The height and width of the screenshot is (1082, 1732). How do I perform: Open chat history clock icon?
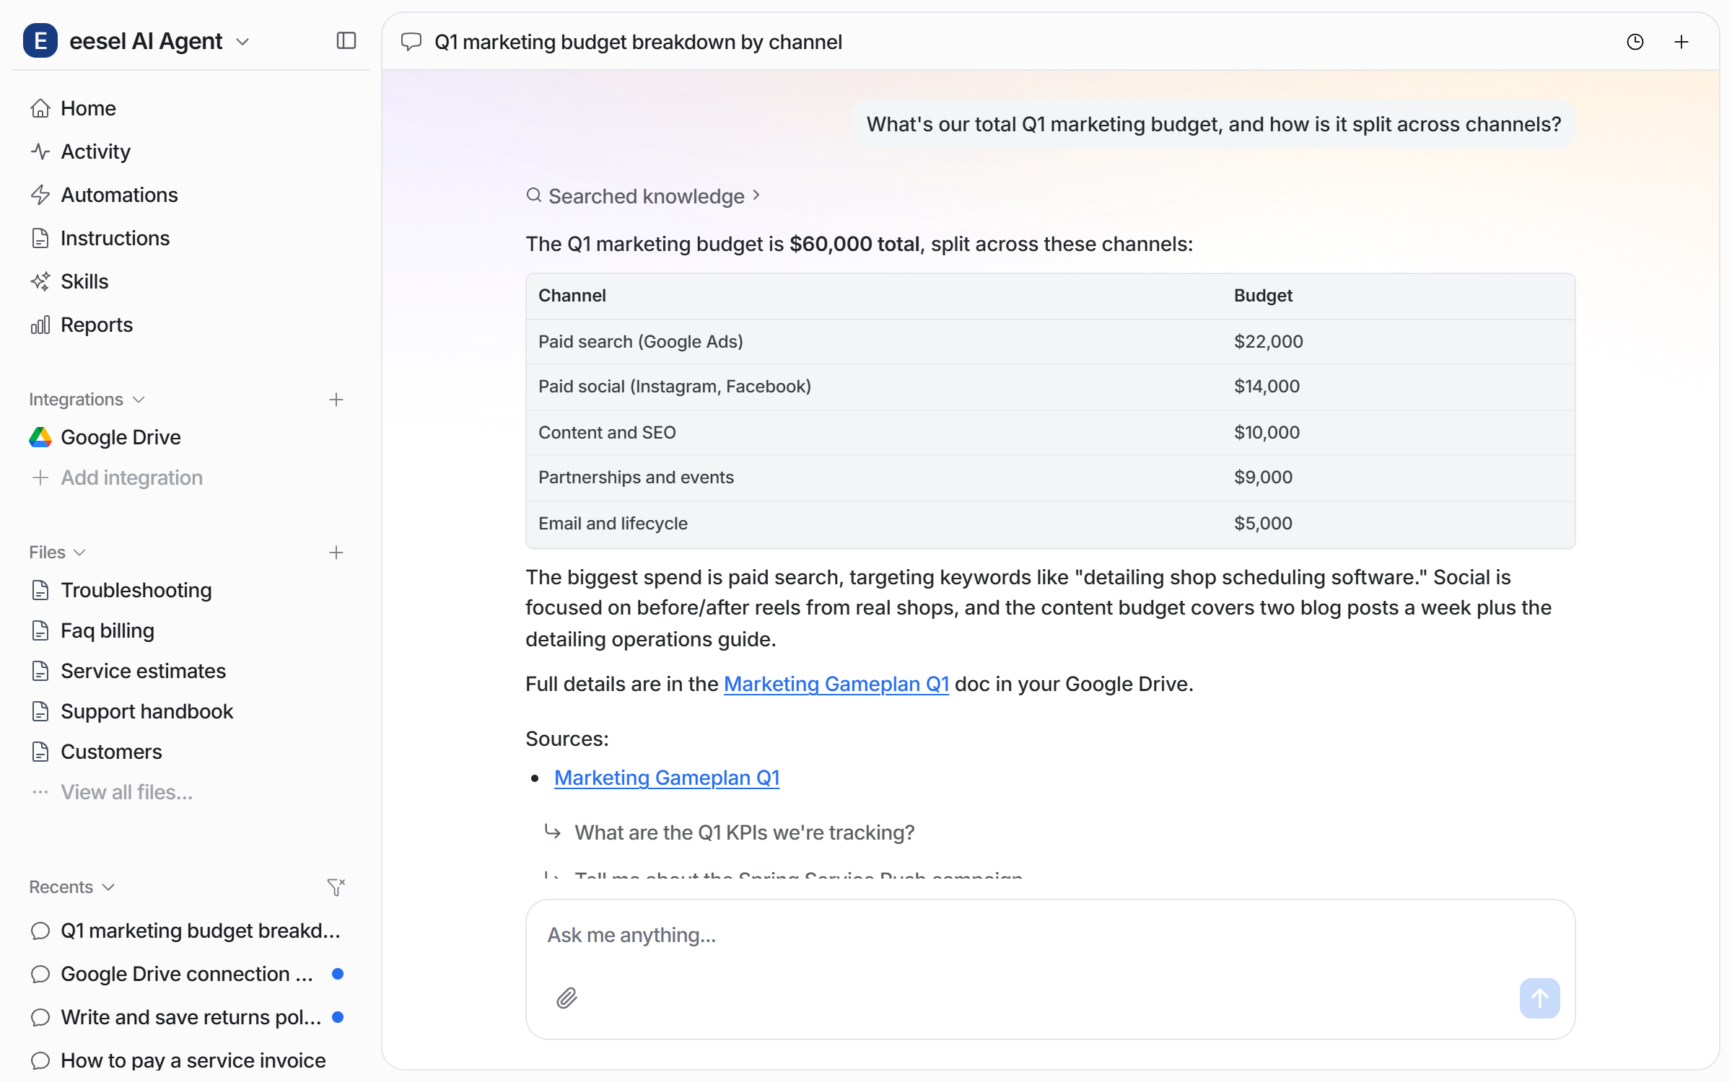tap(1635, 42)
